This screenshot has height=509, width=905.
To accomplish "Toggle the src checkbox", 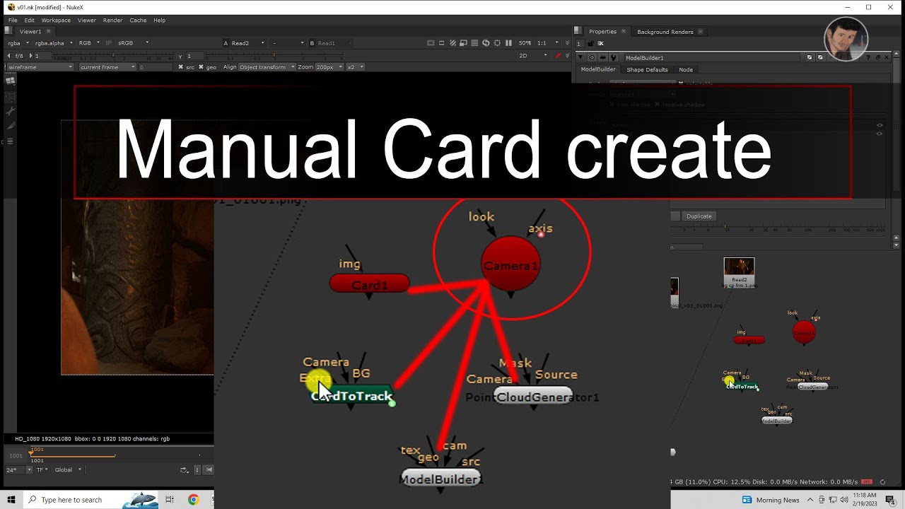I will [180, 67].
